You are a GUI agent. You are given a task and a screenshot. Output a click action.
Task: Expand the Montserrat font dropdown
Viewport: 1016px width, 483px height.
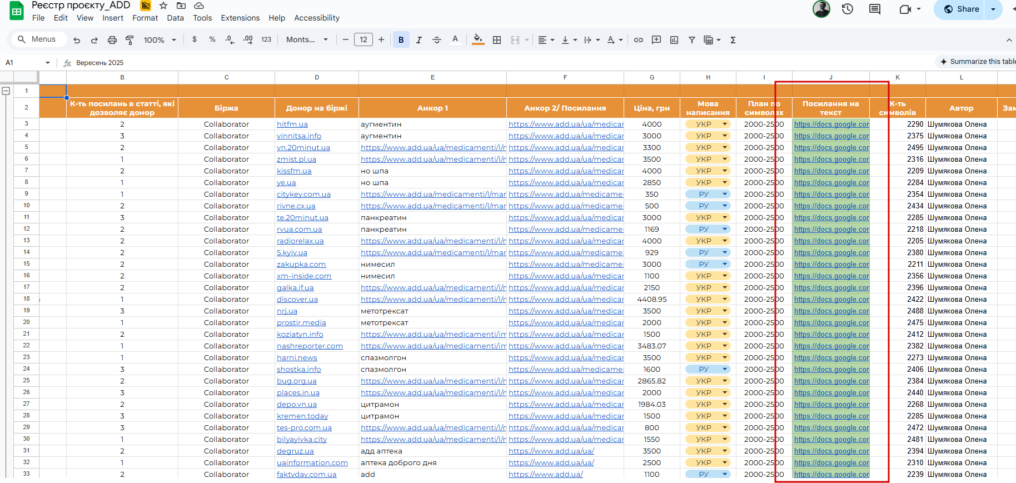pos(307,40)
